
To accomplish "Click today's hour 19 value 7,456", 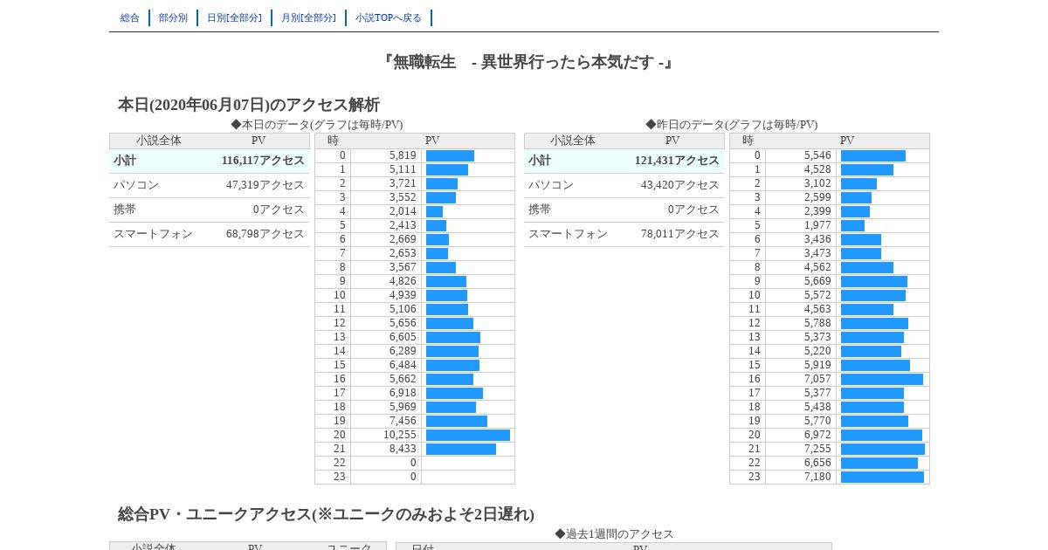I will [403, 421].
